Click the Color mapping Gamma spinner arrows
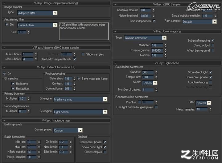This screenshot has width=222, height=163. (165, 55)
